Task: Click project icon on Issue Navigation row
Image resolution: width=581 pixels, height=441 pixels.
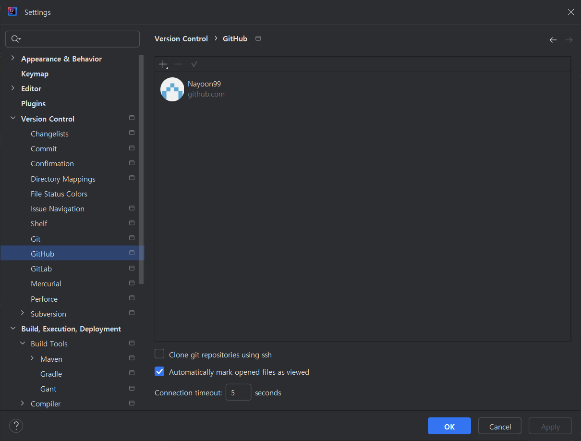Action: (132, 208)
